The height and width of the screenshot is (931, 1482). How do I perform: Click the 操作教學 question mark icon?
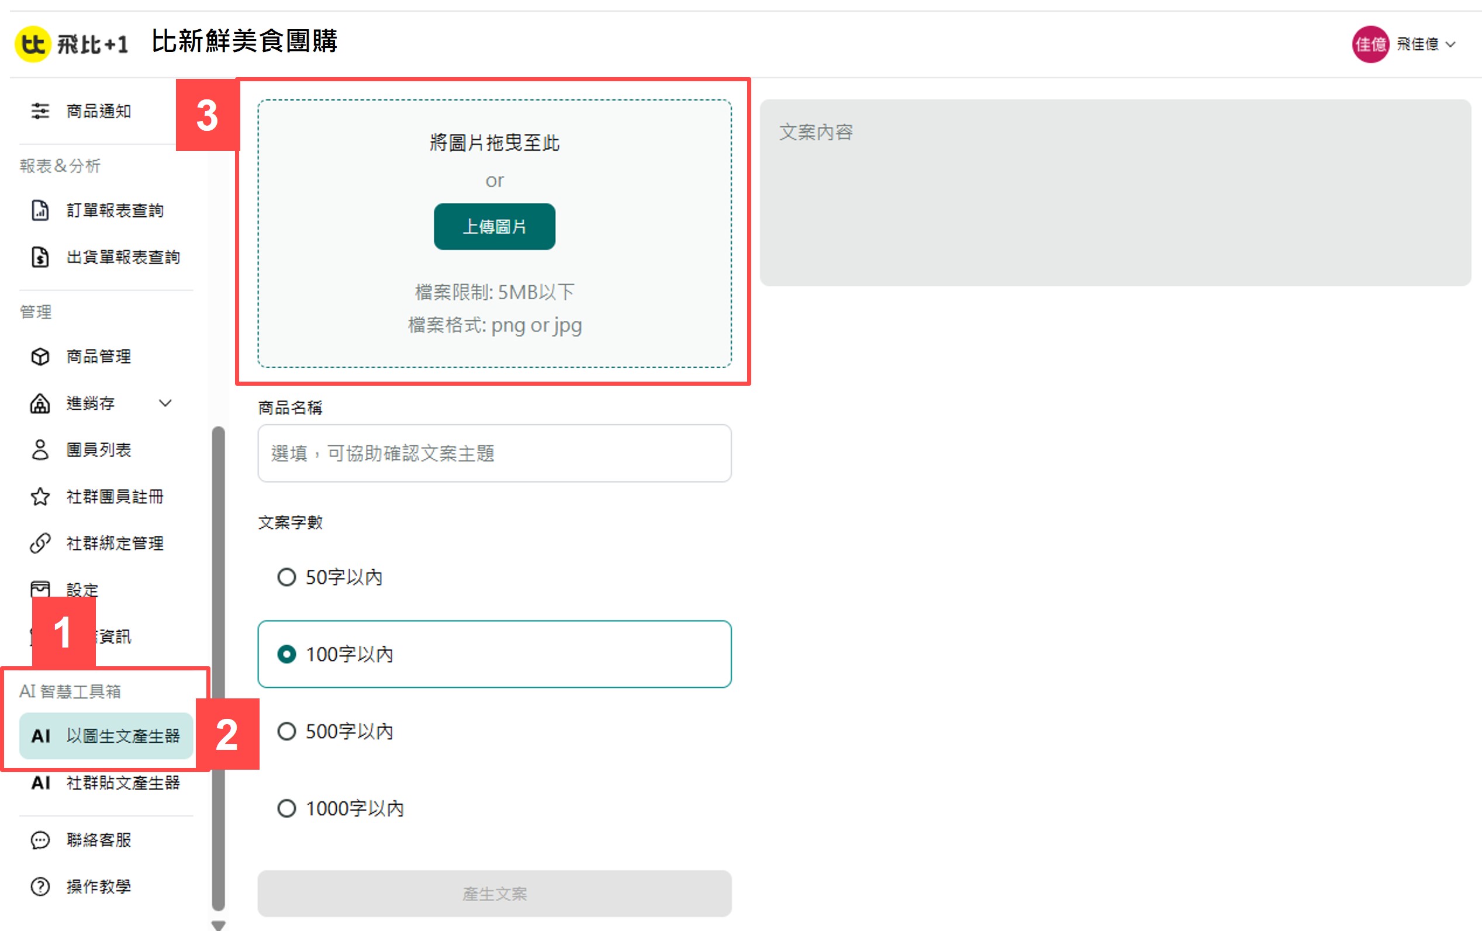click(40, 887)
